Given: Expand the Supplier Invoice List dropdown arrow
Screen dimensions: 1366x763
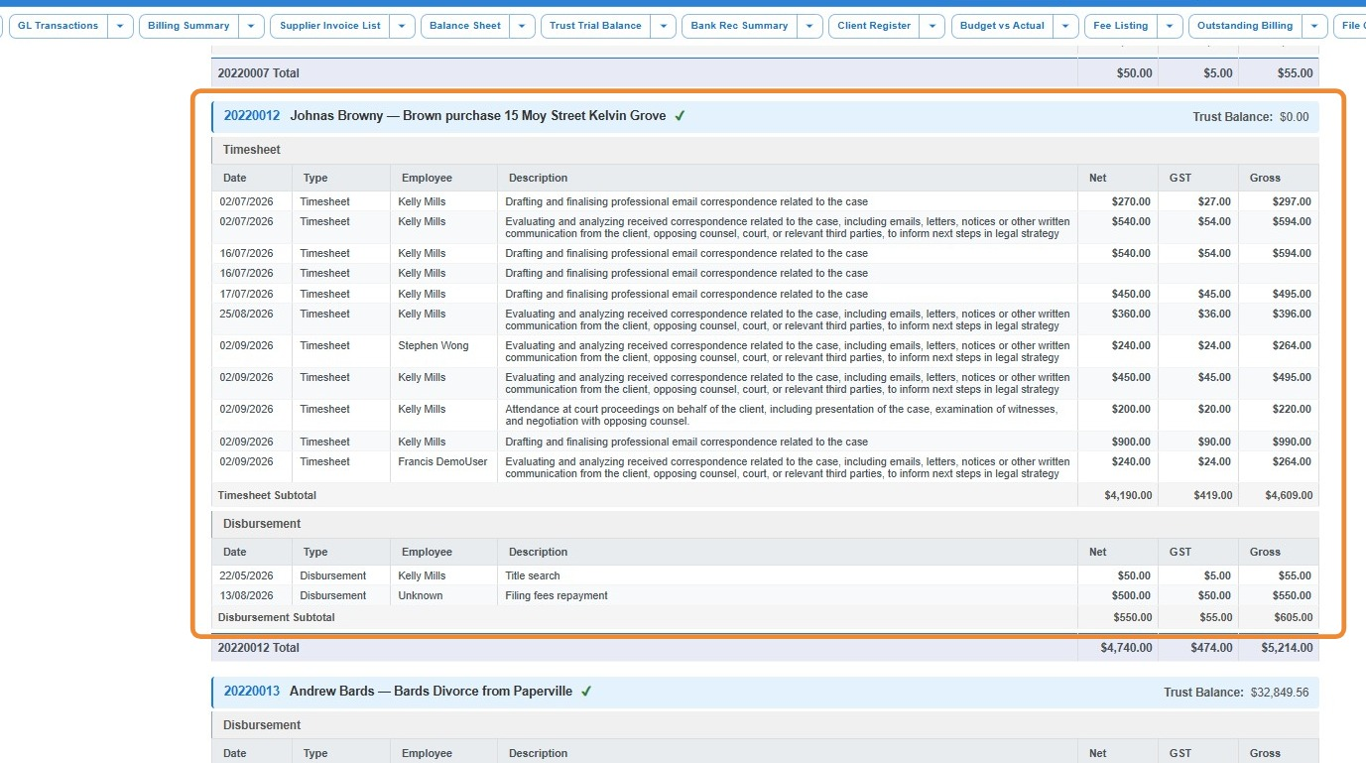Looking at the screenshot, I should [403, 26].
